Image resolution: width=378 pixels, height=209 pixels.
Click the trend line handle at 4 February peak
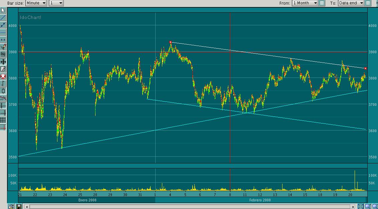point(170,42)
